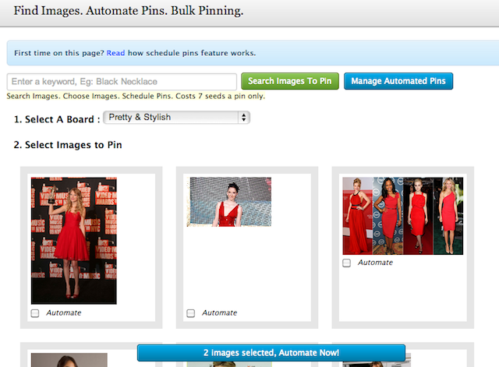Screen dimensions: 499x367
Task: Select the image with four red dresses
Action: (402, 216)
